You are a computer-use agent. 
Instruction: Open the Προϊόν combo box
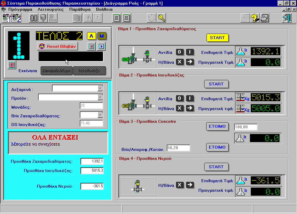[100, 97]
